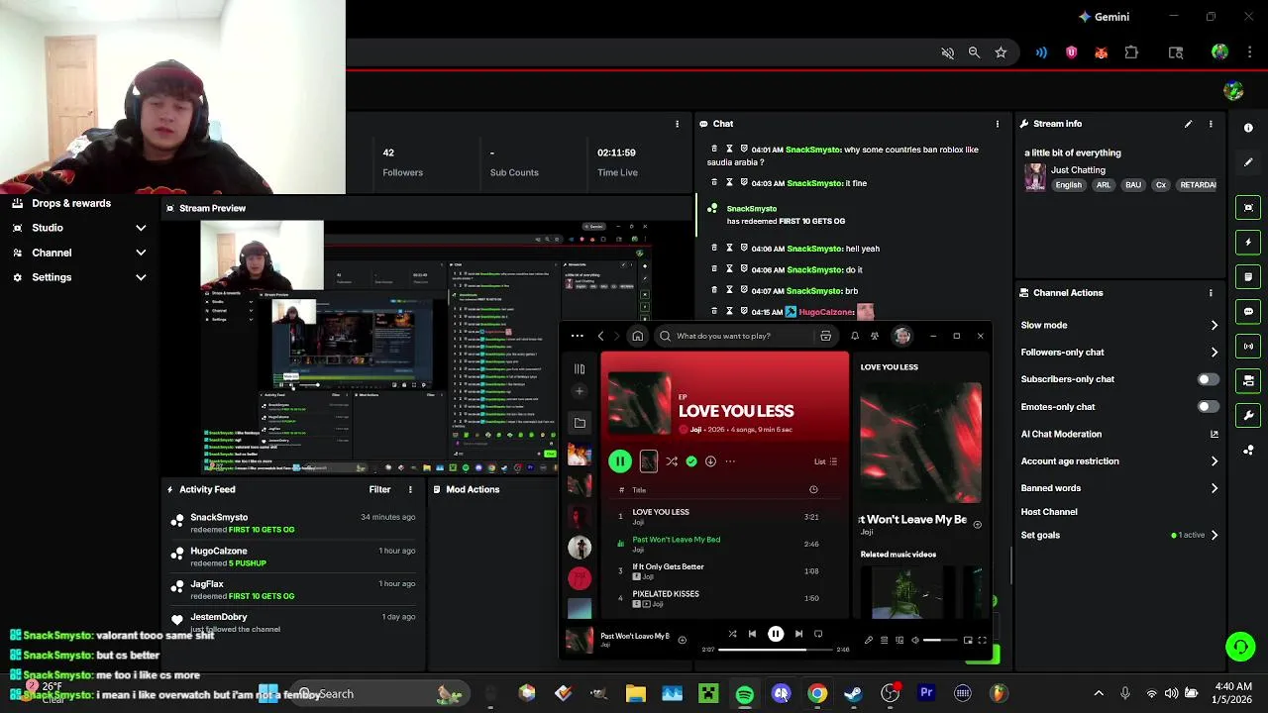1268x713 pixels.
Task: Go to previous track in Spotify player bar
Action: coord(752,634)
